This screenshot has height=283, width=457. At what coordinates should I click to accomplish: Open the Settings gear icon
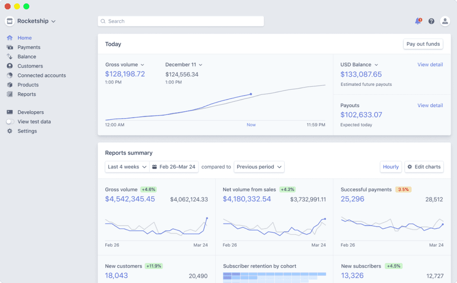click(10, 131)
